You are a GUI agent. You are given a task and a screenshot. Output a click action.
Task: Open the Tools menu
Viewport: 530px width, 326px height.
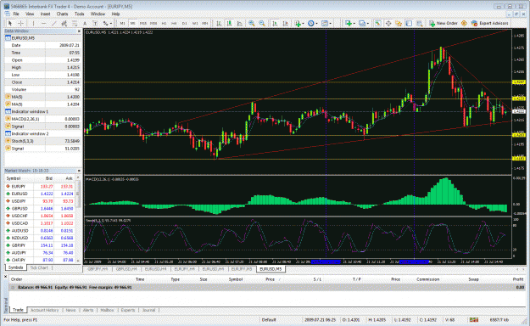click(80, 14)
